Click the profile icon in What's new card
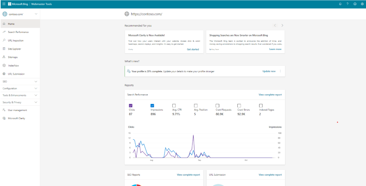 128,71
